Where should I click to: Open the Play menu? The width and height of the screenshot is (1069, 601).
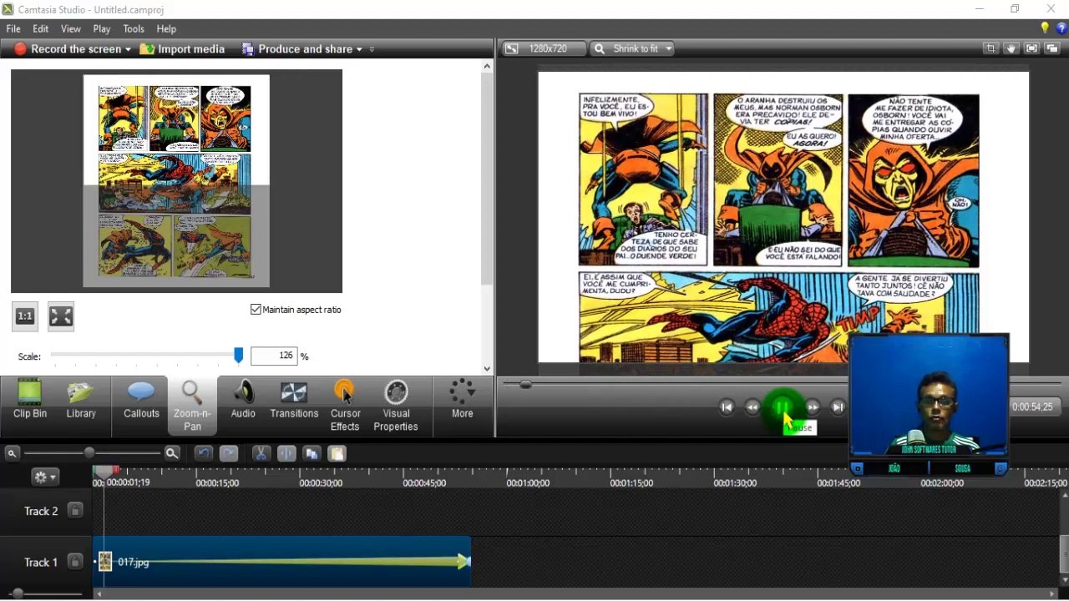pyautogui.click(x=102, y=28)
